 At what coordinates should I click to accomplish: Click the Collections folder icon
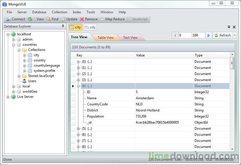[24, 50]
